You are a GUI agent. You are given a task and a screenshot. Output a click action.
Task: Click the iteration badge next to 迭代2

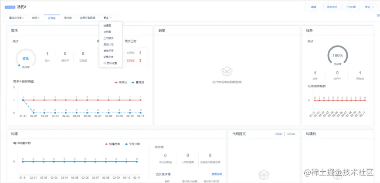[10, 7]
